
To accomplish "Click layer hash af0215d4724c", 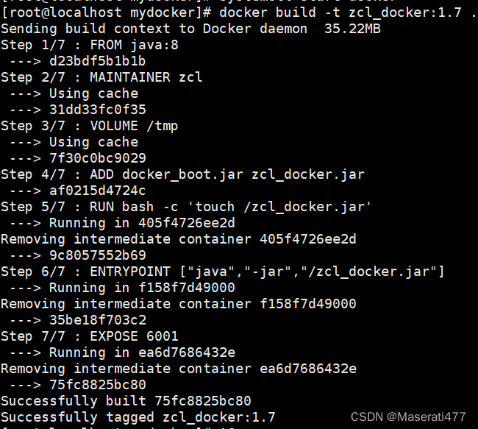I will coord(98,191).
